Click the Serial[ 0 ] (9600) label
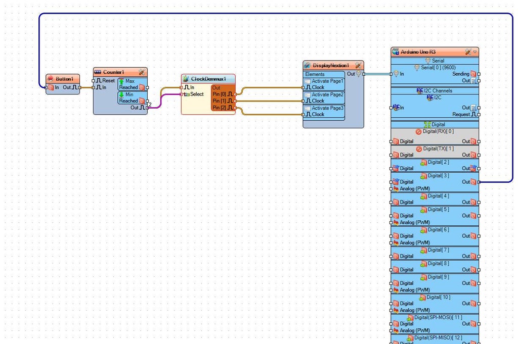Viewport: 518px width, 344px height. tap(438, 67)
